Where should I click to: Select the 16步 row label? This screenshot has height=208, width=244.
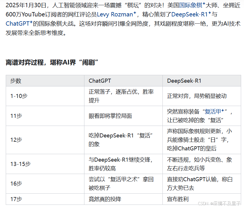point(16,184)
